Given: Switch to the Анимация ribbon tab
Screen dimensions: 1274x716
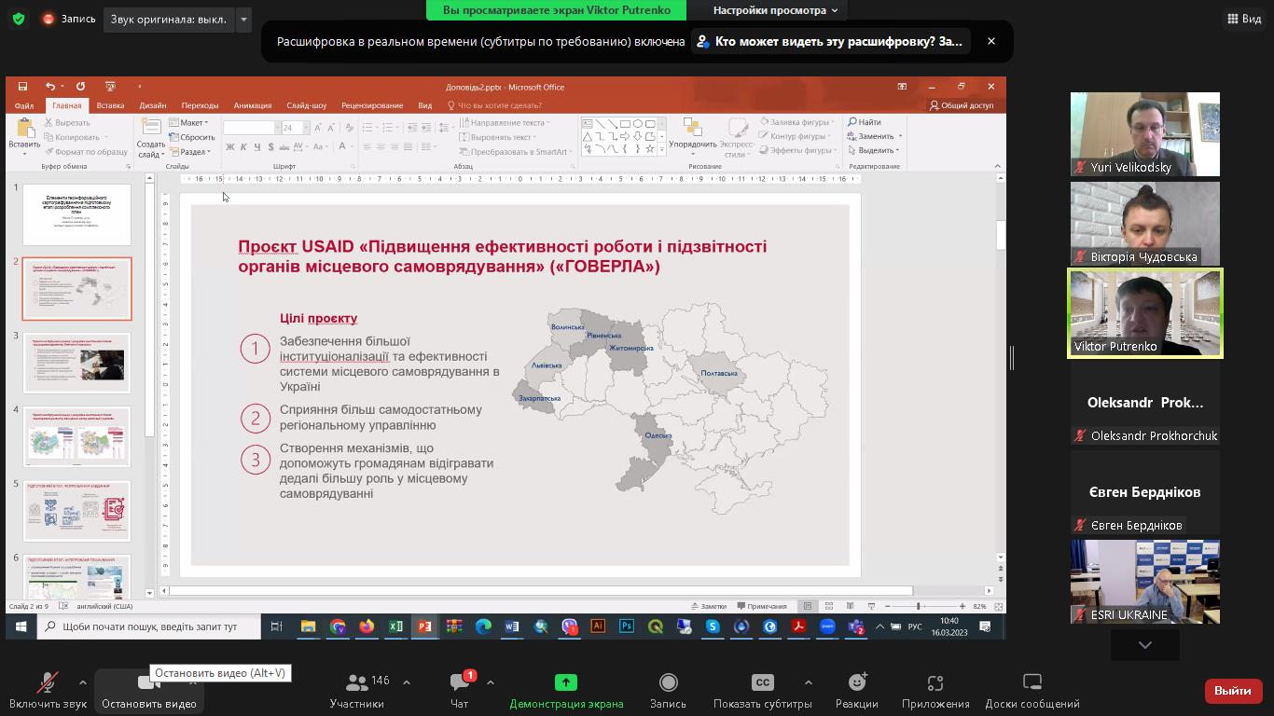Looking at the screenshot, I should point(253,105).
